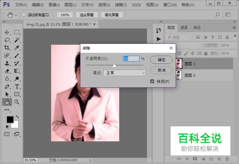Select the Eraser tool
Screen dimensions: 239x164
[7, 71]
